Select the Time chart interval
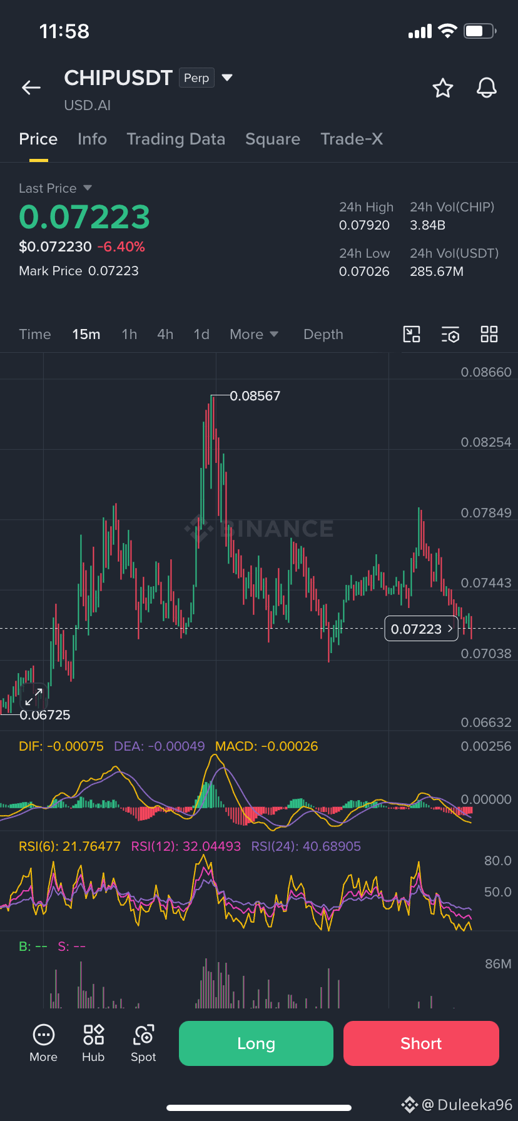 click(x=35, y=335)
